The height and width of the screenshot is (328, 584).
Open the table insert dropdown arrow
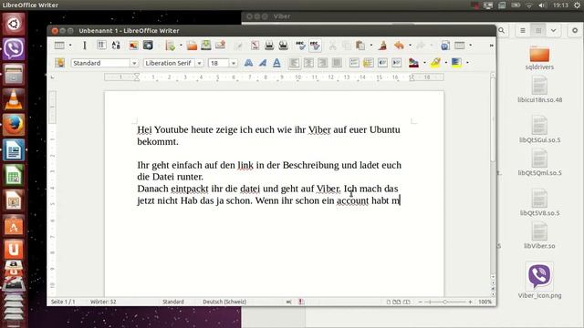coord(70,46)
